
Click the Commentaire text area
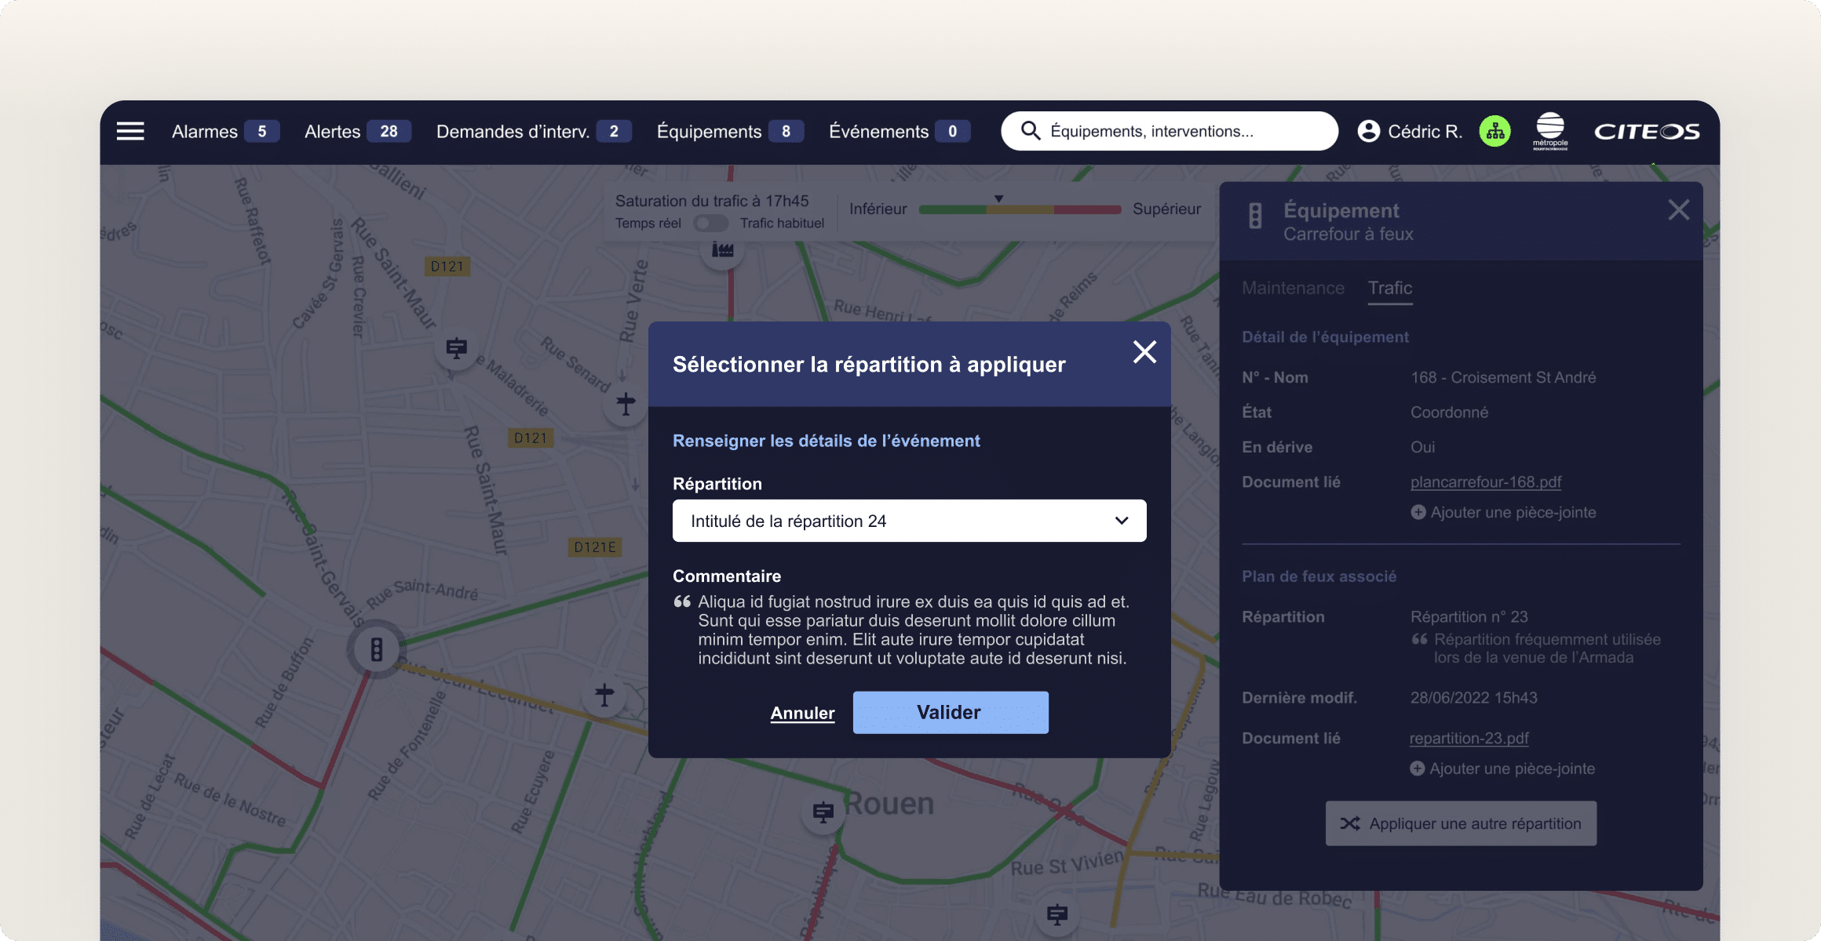tap(914, 630)
